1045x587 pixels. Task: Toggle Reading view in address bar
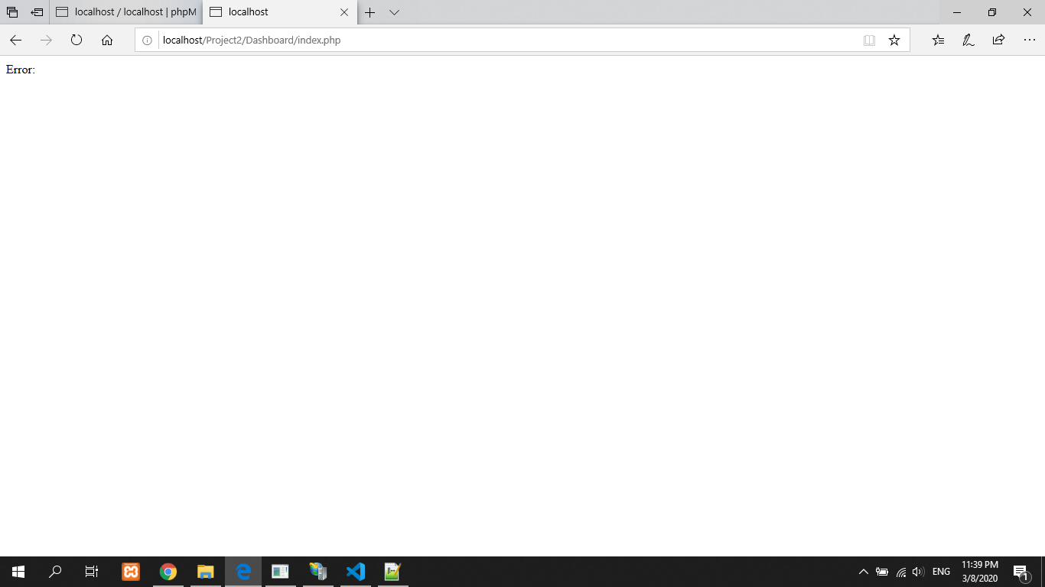869,41
